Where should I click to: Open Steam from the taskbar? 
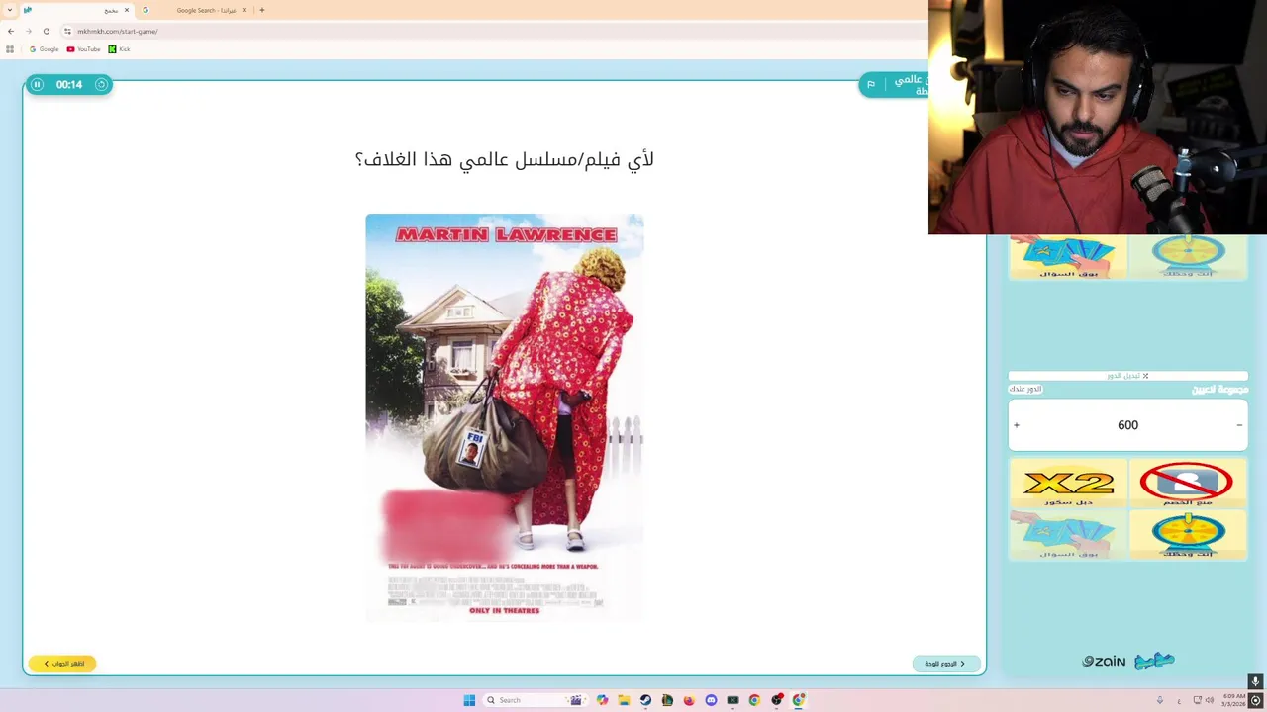tap(645, 700)
